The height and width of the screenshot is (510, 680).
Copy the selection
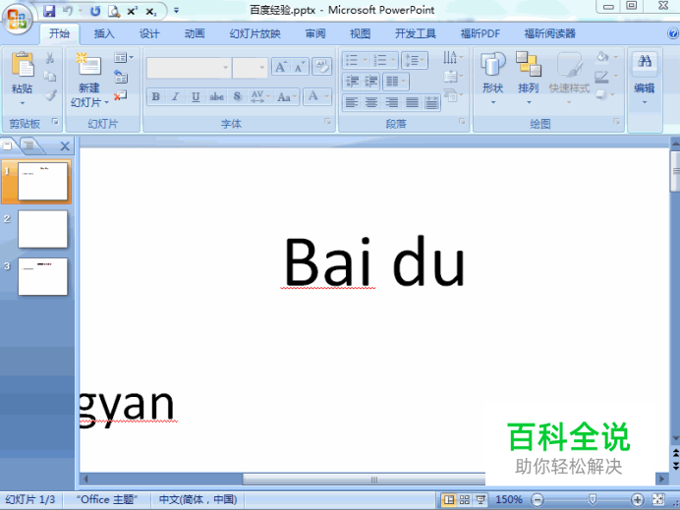50,77
